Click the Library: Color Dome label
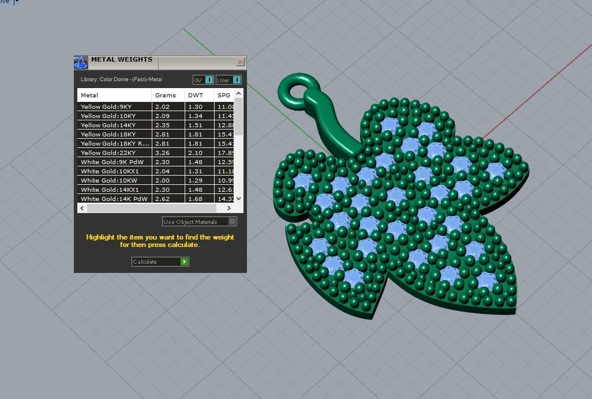The height and width of the screenshot is (399, 592). (121, 79)
